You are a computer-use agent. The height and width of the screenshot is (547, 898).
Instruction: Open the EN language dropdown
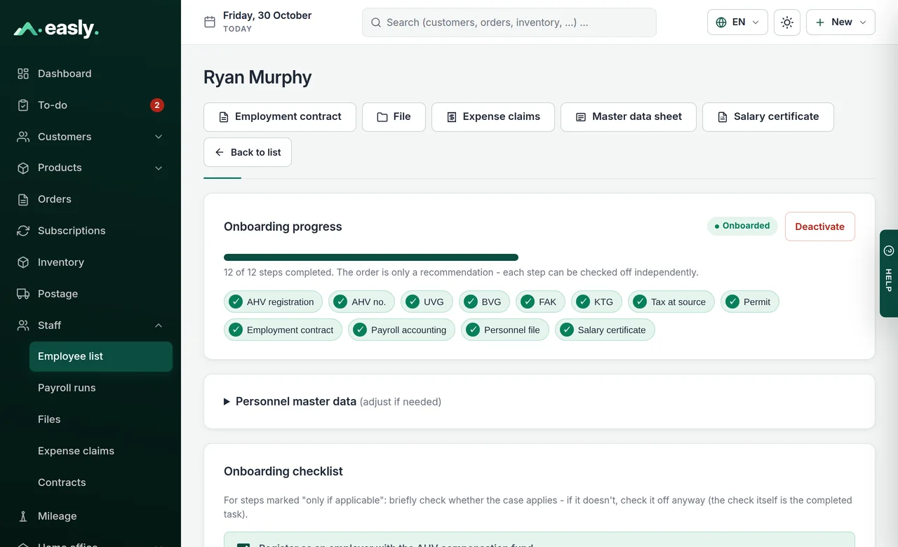click(737, 22)
